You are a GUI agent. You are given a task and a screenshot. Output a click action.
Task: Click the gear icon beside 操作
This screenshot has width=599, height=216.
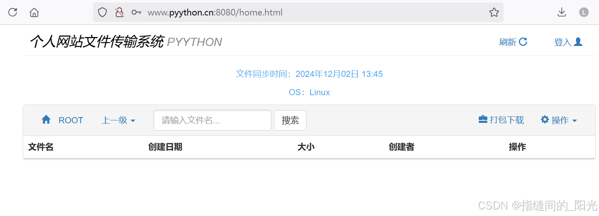click(545, 119)
